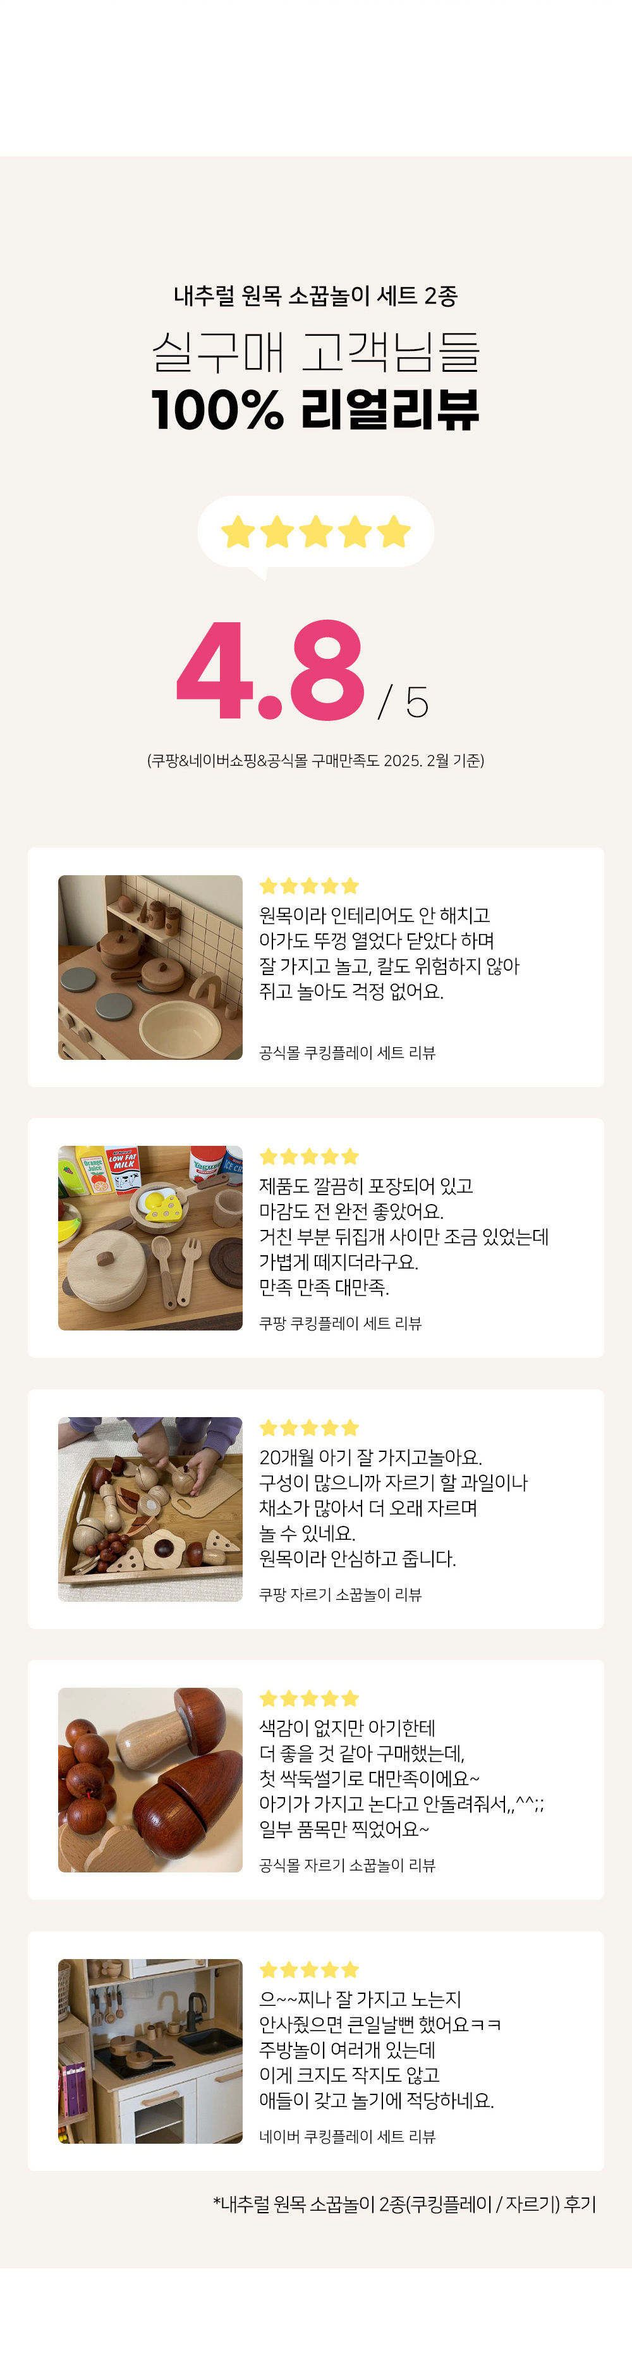The height and width of the screenshot is (2360, 632).
Task: Click the 쿠팡 자르기 소꿉놀이 리뷰 label
Action: (340, 1594)
